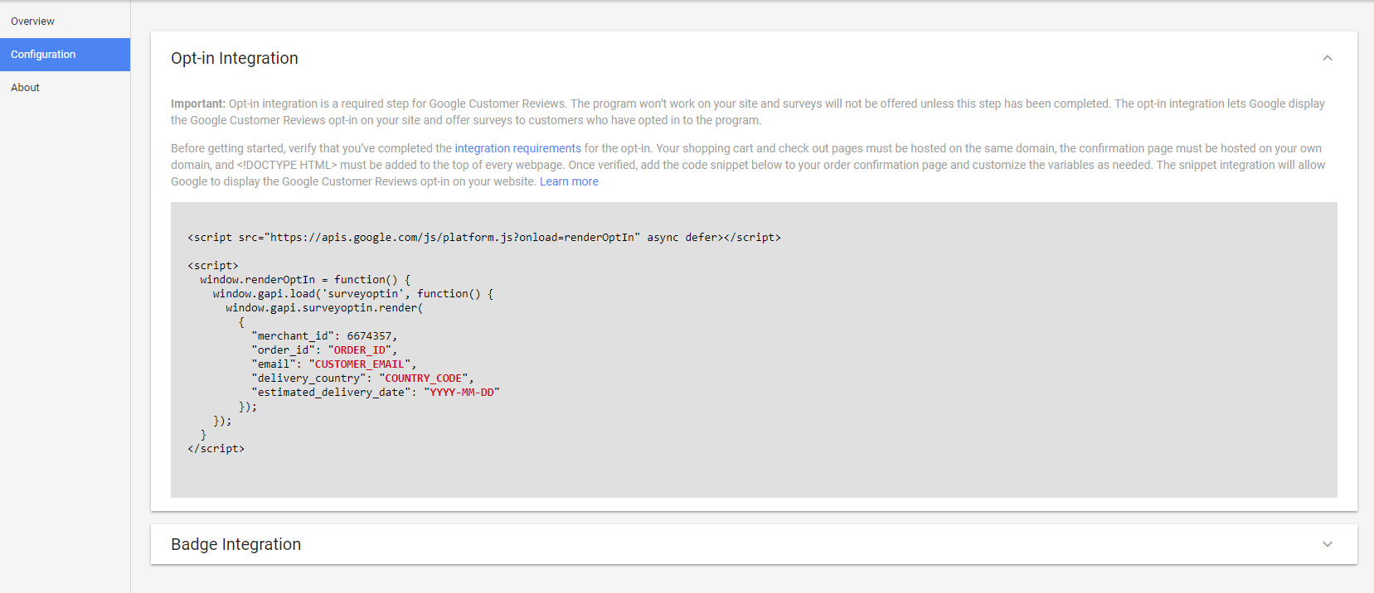This screenshot has height=593, width=1374.
Task: Click the Badge Integration heading
Action: [x=236, y=544]
